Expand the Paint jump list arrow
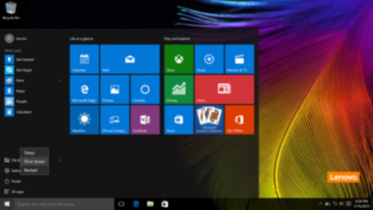Screen dimensions: 373x210 (x=59, y=81)
